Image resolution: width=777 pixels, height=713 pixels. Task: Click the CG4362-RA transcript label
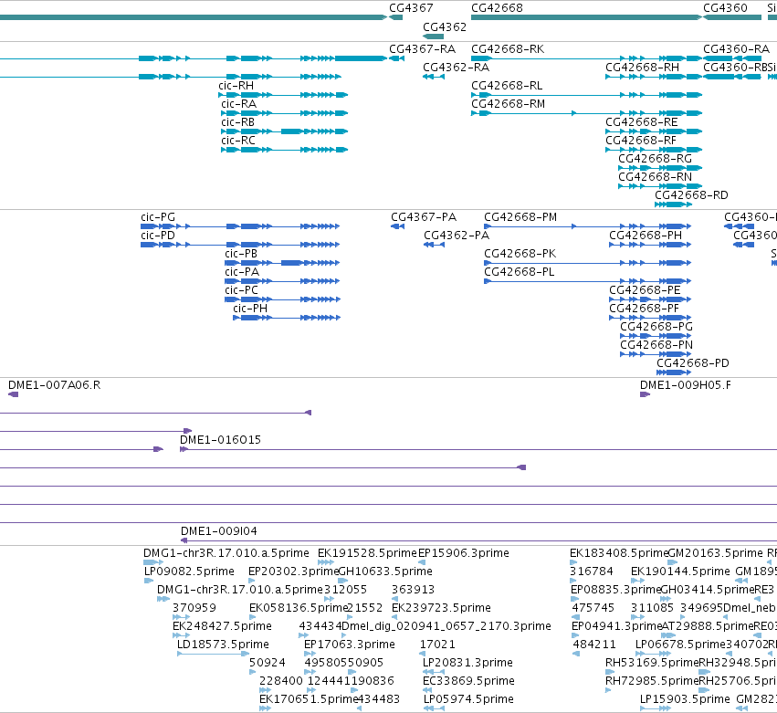point(456,68)
